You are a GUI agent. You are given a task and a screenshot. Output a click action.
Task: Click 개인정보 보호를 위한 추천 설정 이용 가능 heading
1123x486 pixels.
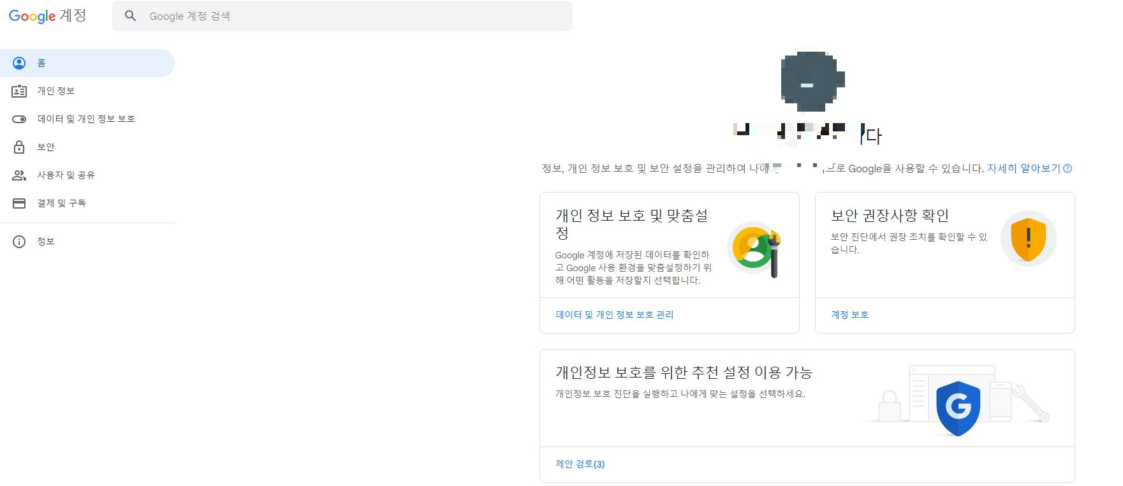coord(684,372)
